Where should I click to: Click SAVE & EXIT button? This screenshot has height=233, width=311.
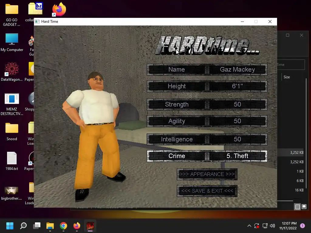click(x=207, y=191)
